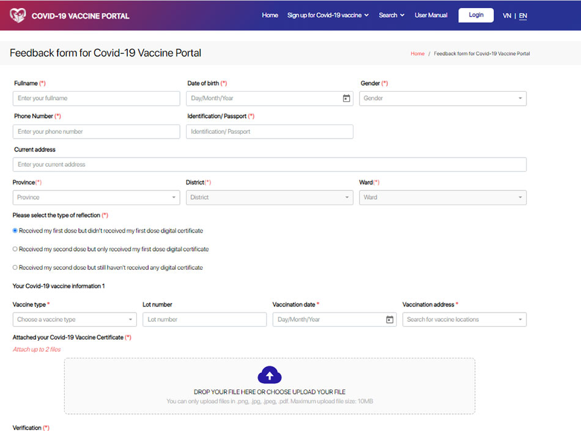The width and height of the screenshot is (581, 431).
Task: Select first dose without digital certificate option
Action: coord(15,231)
